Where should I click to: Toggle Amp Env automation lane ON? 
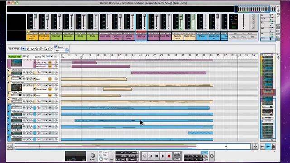coord(50,62)
